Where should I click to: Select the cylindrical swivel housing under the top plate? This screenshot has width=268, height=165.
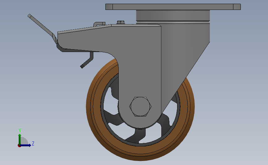[x=173, y=17]
